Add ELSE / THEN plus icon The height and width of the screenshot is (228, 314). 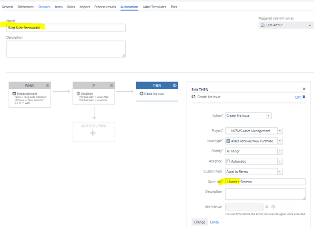pos(93,133)
